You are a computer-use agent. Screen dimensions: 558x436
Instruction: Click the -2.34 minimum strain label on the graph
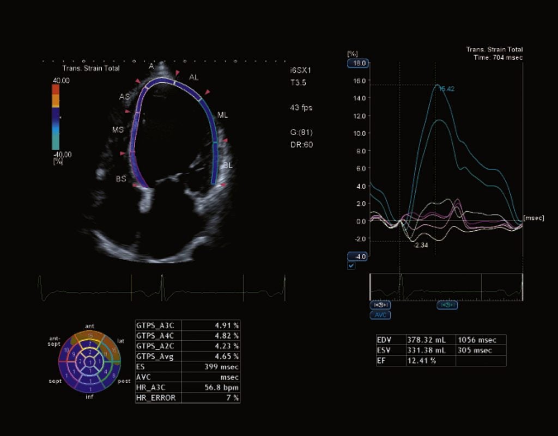(421, 245)
